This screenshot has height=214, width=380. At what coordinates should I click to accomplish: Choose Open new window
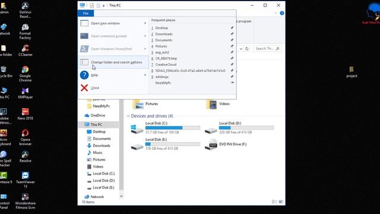tap(113, 23)
